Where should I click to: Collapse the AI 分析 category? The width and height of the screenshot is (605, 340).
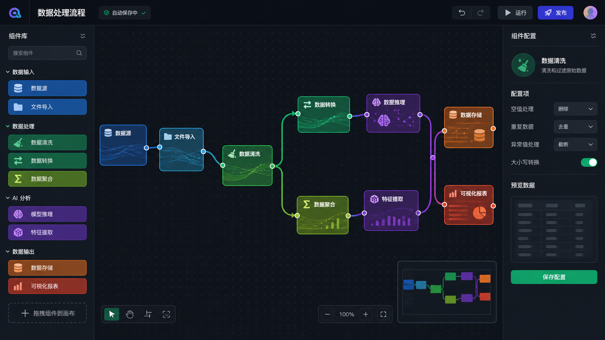(x=7, y=198)
